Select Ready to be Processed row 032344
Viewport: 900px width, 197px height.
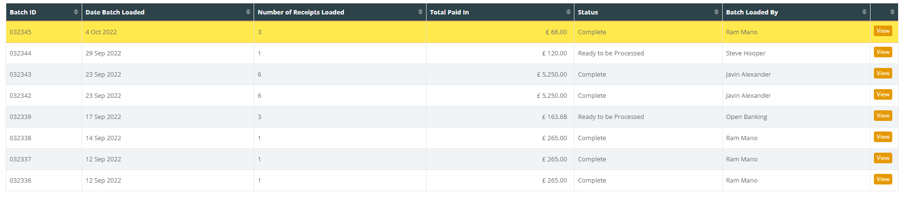pos(452,53)
